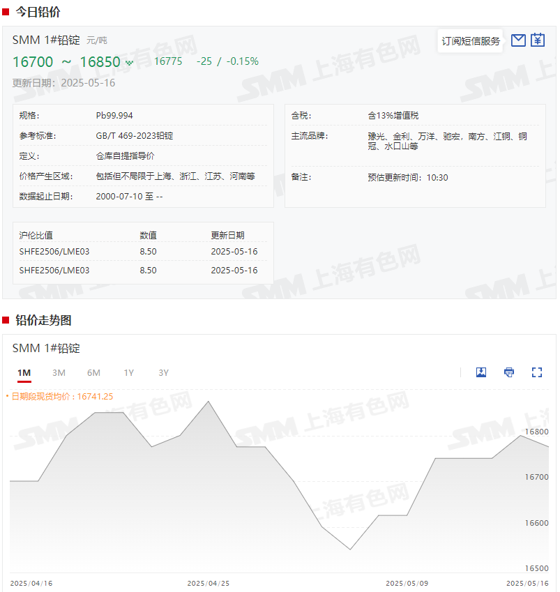This screenshot has width=560, height=592.
Task: Save the lead price chart as image
Action: point(481,372)
